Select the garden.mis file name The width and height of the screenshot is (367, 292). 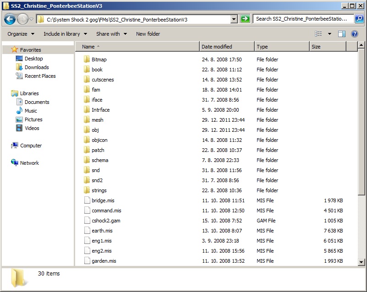click(104, 261)
